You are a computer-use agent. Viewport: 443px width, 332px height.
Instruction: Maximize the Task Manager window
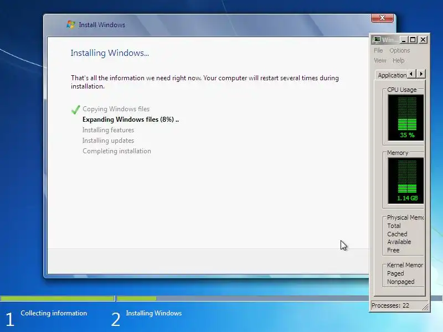click(413, 40)
